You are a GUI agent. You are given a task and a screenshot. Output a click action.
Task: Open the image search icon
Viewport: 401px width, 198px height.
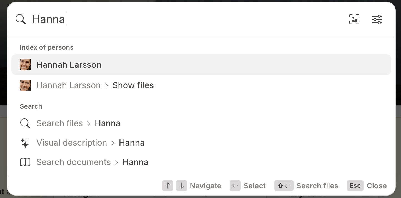354,19
